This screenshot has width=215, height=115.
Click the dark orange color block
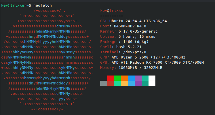tap(124, 78)
